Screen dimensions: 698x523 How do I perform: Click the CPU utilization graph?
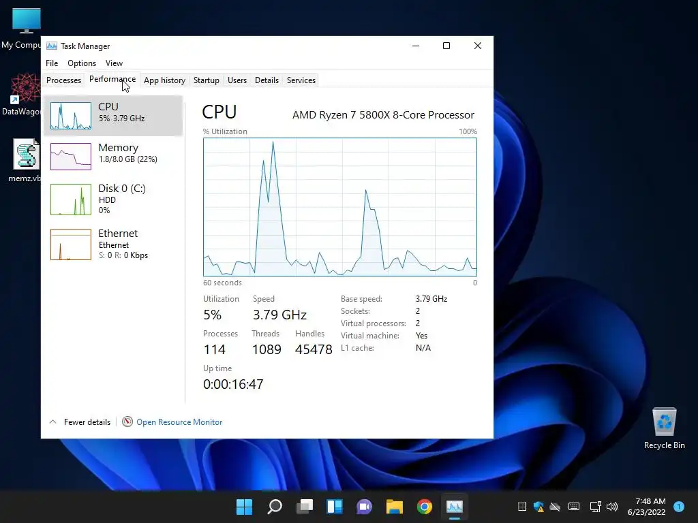coord(340,207)
